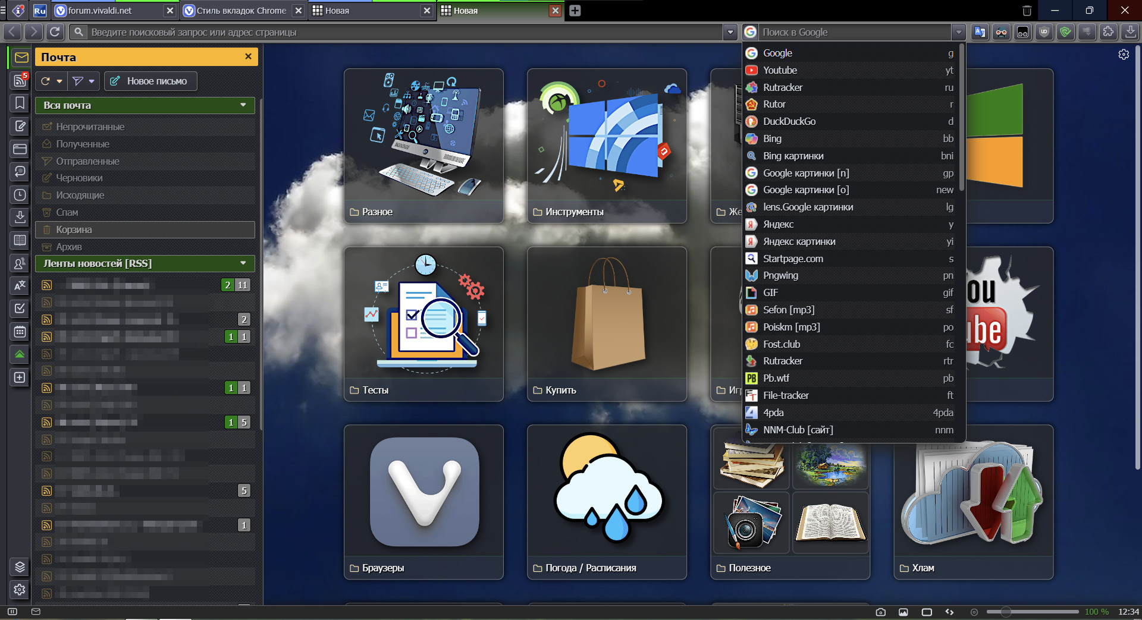This screenshot has height=620, width=1142.
Task: Open address bar history dropdown
Action: [731, 32]
